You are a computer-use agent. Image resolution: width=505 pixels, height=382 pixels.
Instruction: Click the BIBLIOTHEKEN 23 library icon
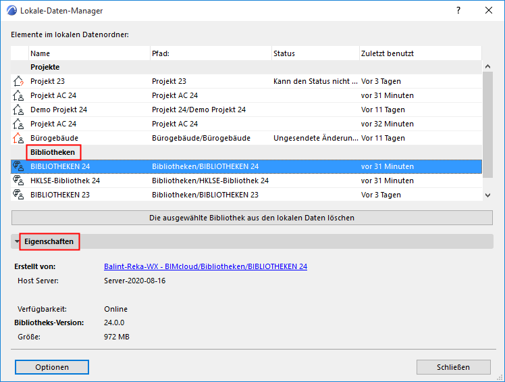tap(18, 195)
